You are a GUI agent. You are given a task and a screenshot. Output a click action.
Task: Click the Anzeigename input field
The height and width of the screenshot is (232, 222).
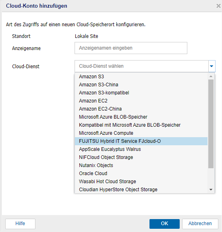click(x=131, y=48)
